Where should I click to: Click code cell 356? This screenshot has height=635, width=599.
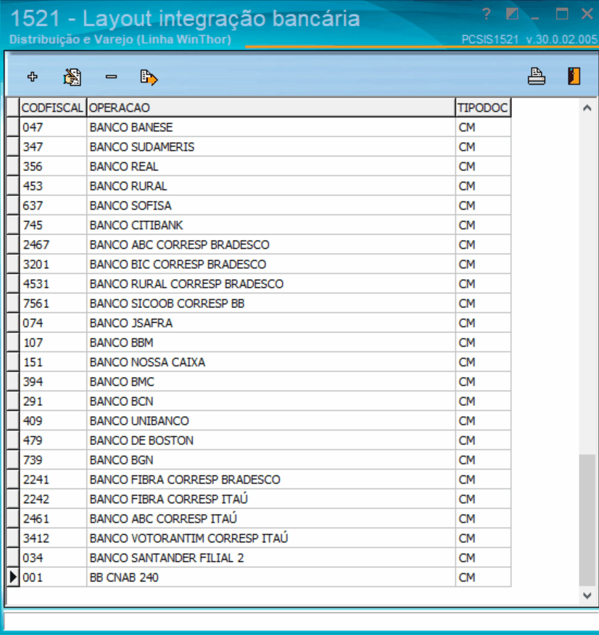pyautogui.click(x=53, y=167)
